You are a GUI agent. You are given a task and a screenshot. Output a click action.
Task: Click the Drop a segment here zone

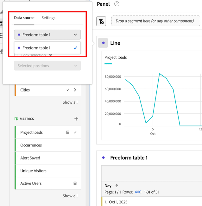click(x=155, y=21)
